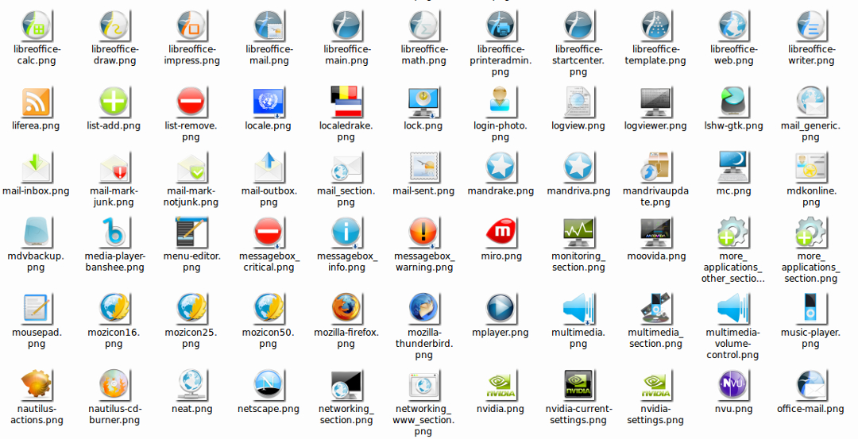This screenshot has width=858, height=439.
Task: Click the mail-sent.png stamp icon
Action: (423, 168)
